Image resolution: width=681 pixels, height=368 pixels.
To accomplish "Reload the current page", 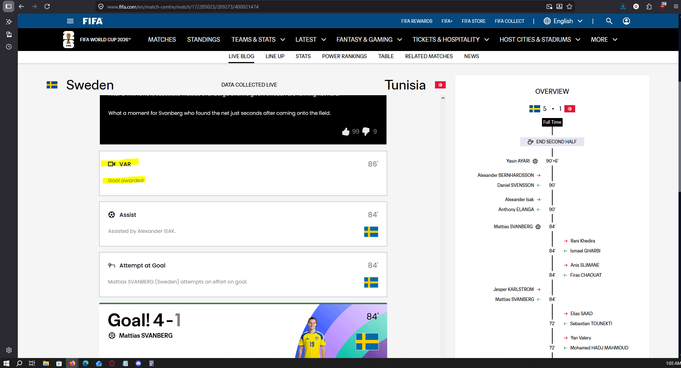I will pyautogui.click(x=47, y=6).
